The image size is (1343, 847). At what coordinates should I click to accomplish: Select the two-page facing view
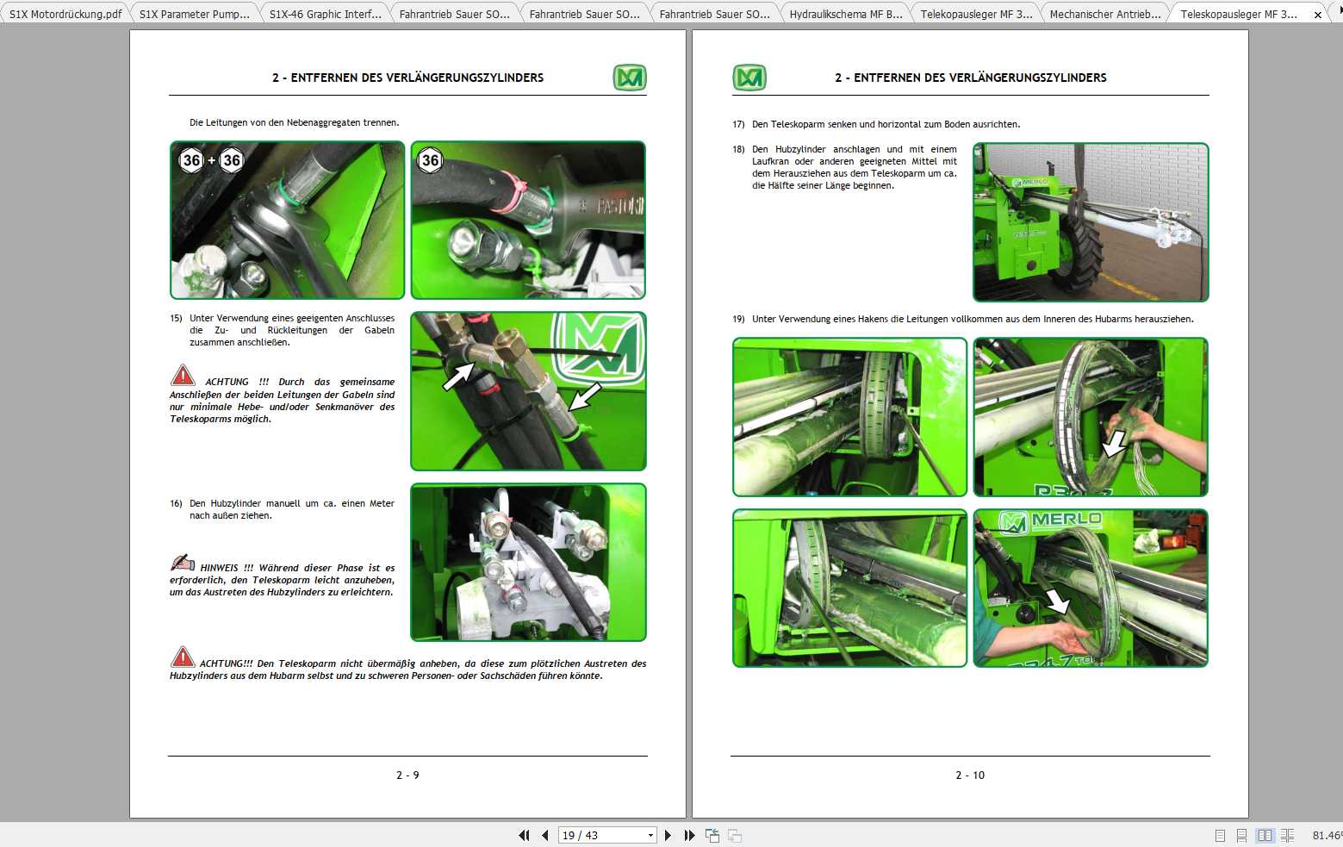[1265, 835]
